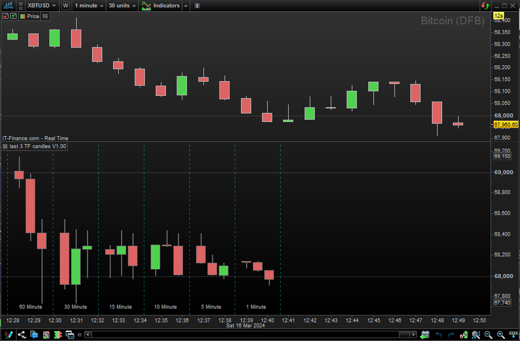This screenshot has width=520, height=341.
Task: Select the drawing pencil tool icon
Action: [9, 334]
